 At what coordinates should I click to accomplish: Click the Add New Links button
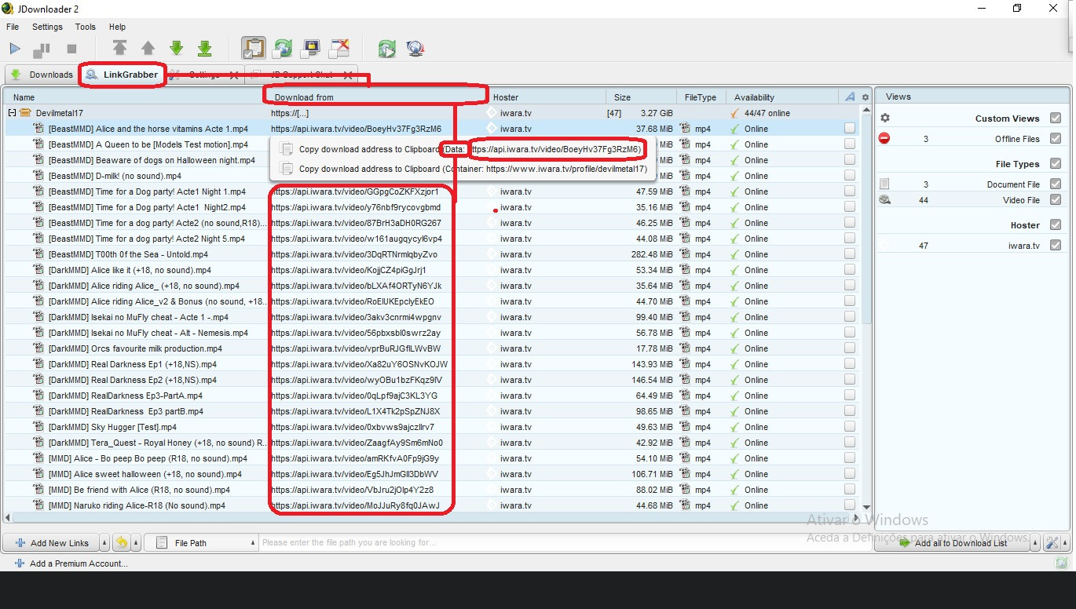click(51, 543)
